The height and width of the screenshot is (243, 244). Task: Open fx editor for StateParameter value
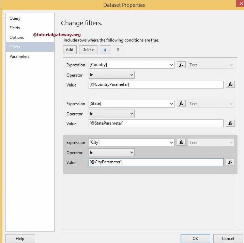(230, 123)
